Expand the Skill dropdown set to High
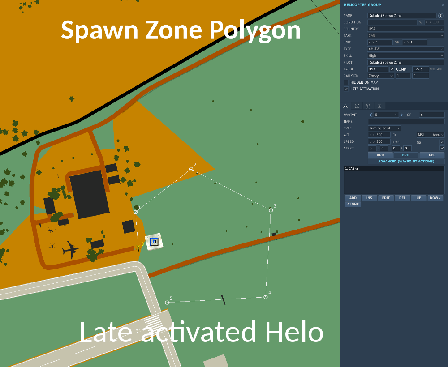The height and width of the screenshot is (367, 448). point(405,56)
